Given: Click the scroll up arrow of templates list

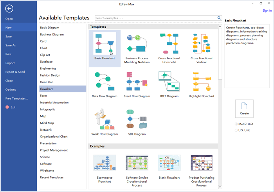Looking at the screenshot, I should (x=220, y=26).
